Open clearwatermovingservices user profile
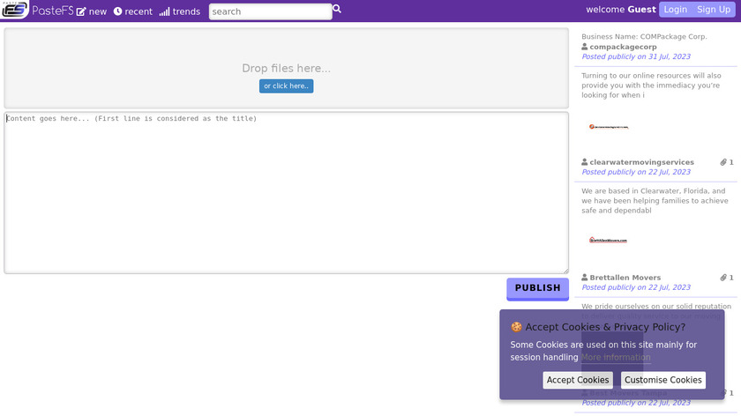741x416 pixels. 641,162
